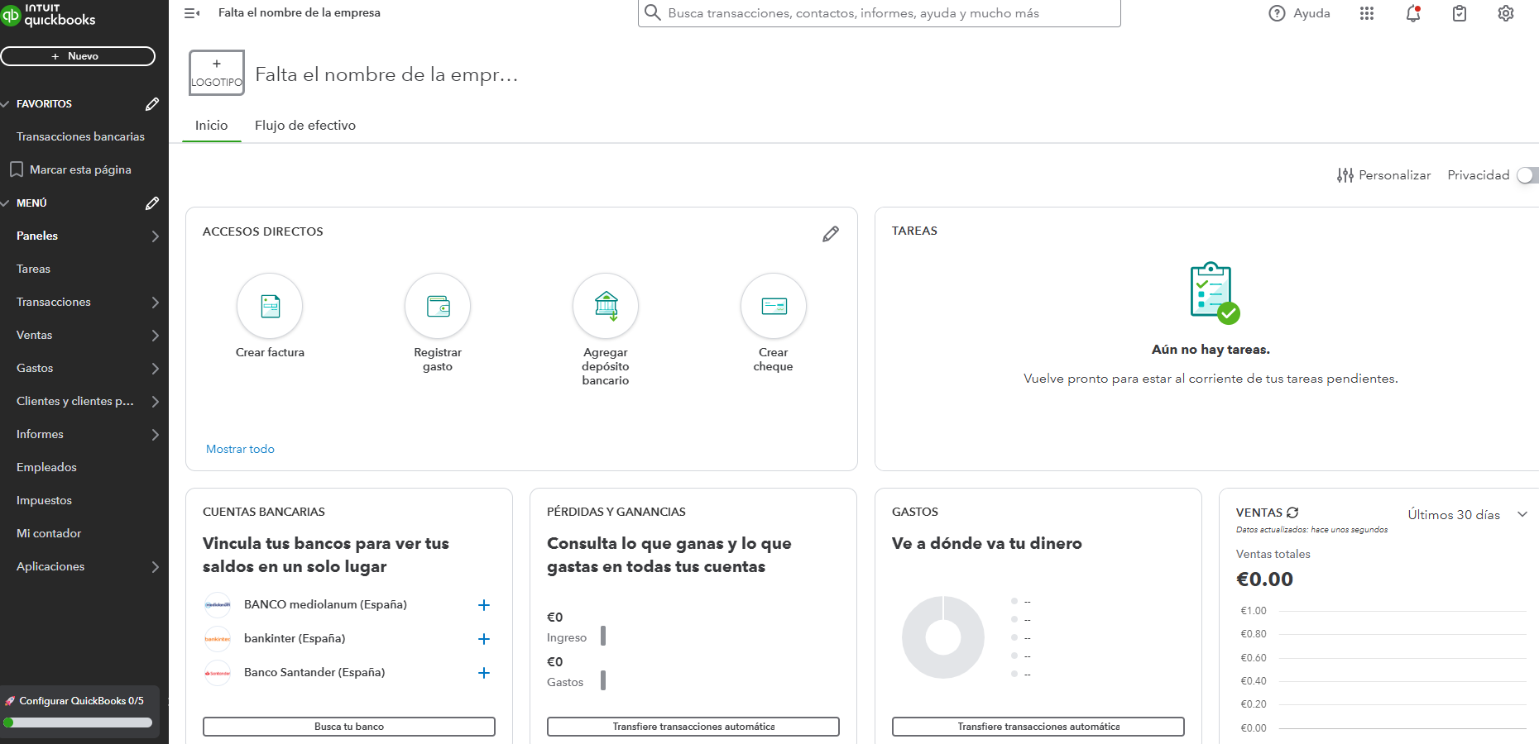Open the settings gear
This screenshot has height=744, width=1539.
pos(1506,13)
